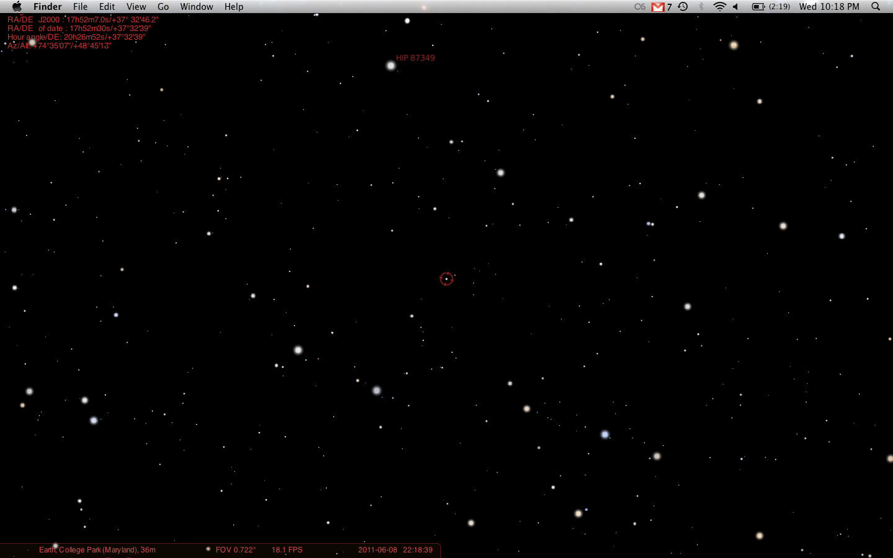Screen dimensions: 893x558
Task: Open the File menu
Action: 80,7
